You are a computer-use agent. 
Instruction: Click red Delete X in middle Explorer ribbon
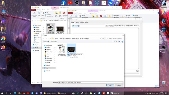(x=101, y=16)
